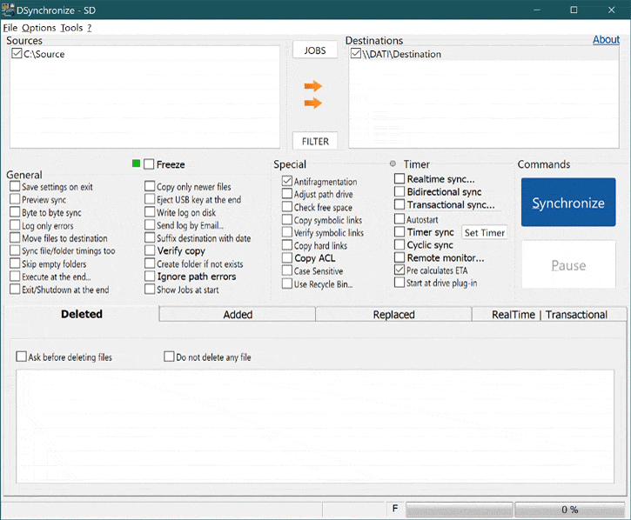
Task: Select the Timer radio indicator
Action: [393, 163]
